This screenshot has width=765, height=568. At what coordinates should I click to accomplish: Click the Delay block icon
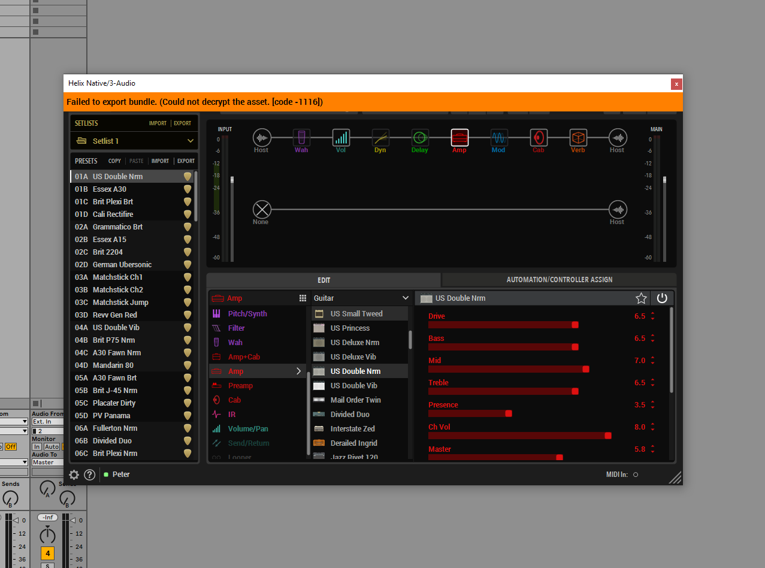point(420,138)
